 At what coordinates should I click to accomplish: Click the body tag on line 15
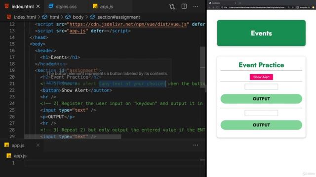pos(38,44)
